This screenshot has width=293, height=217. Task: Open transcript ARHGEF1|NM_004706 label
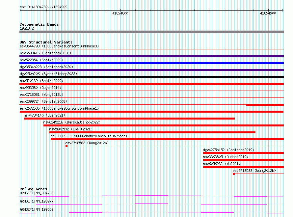[x=37, y=193]
